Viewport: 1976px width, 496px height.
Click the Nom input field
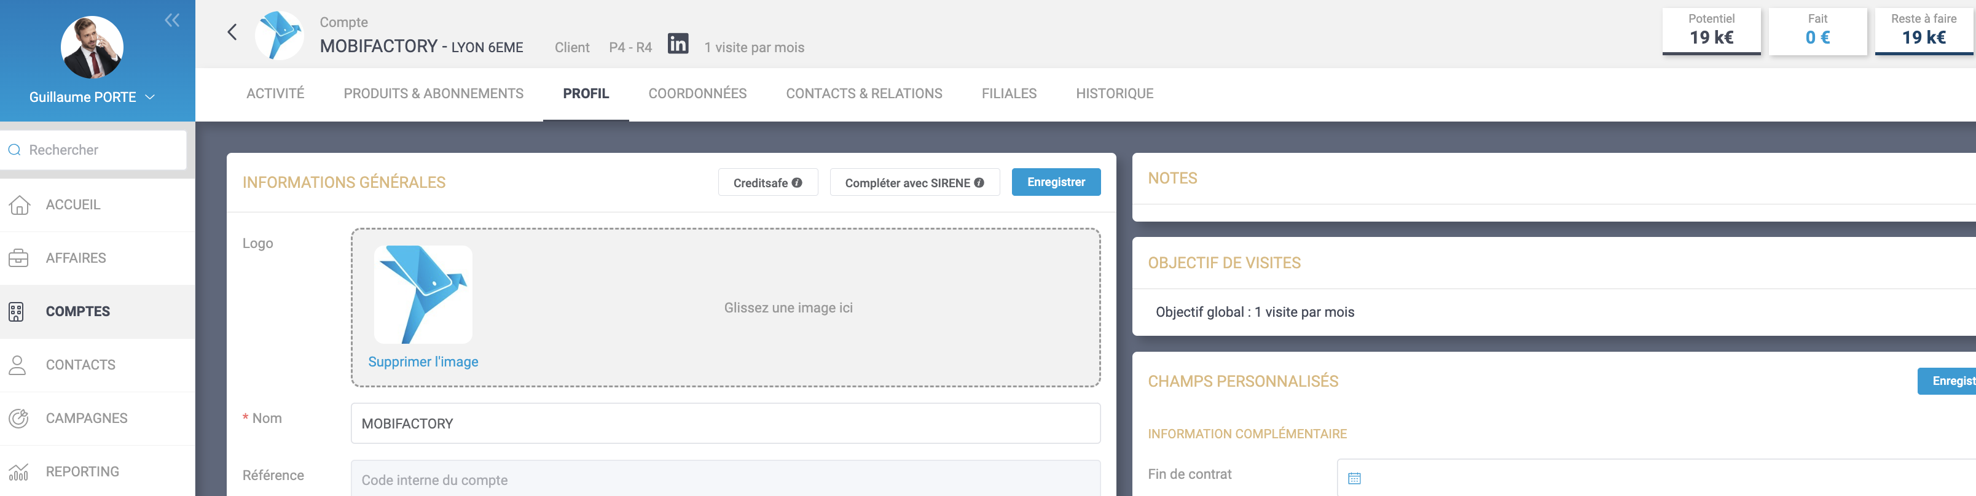(x=725, y=424)
